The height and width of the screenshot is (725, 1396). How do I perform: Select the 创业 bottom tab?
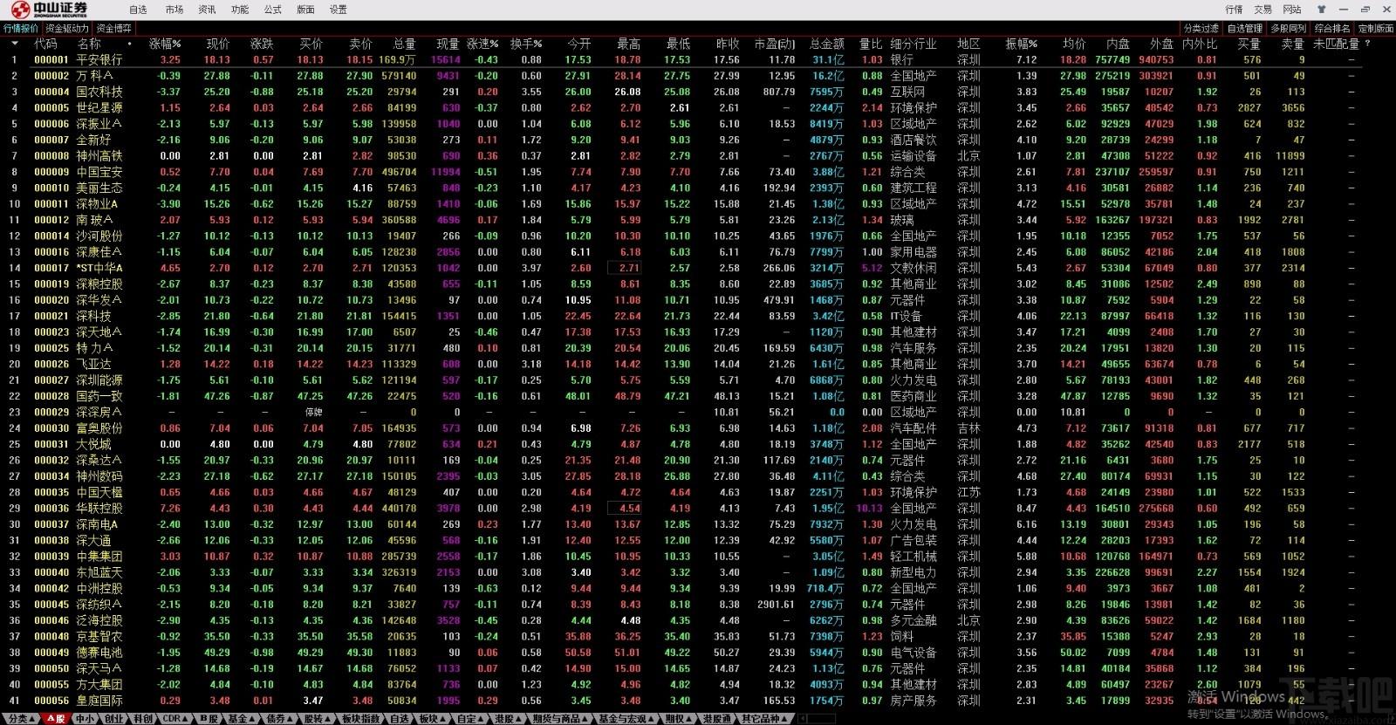pyautogui.click(x=114, y=719)
